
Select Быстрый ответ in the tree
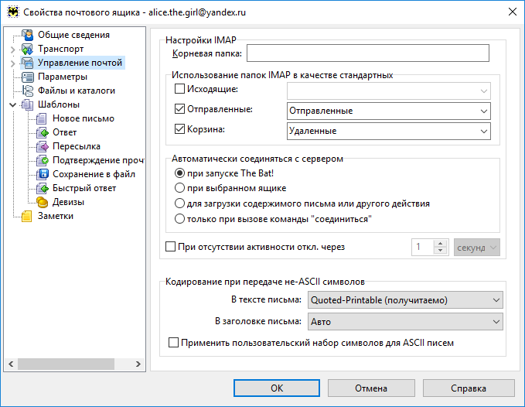[x=84, y=188]
